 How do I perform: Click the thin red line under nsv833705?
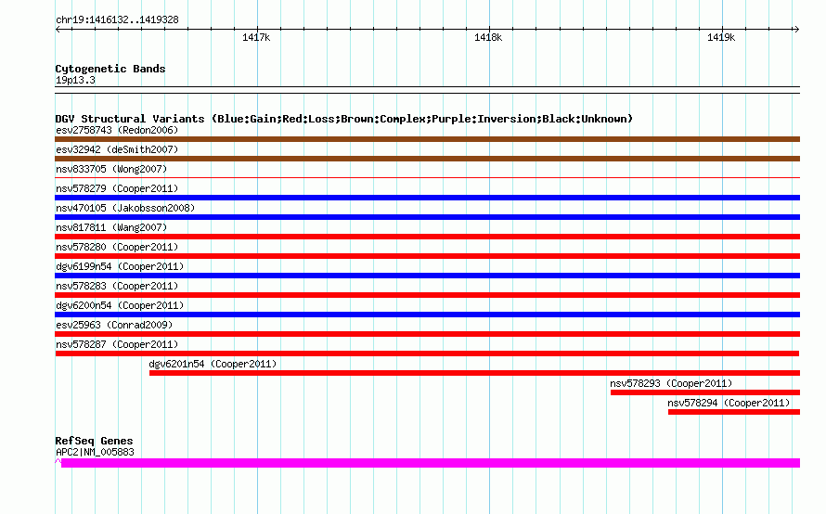click(427, 177)
